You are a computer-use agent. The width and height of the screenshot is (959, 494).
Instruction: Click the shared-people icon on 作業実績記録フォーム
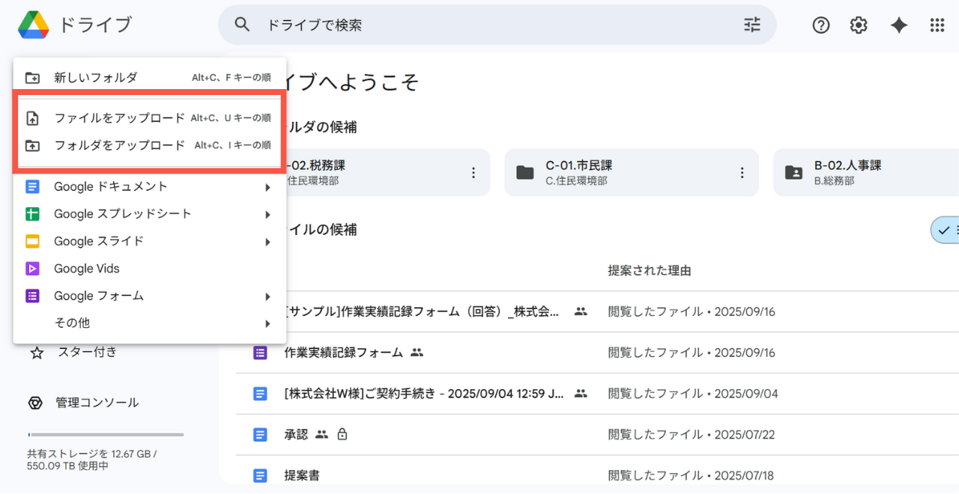(x=417, y=352)
